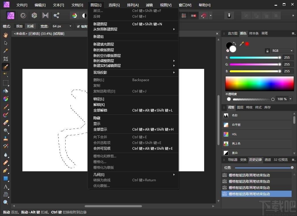Screen dimensions: 297x216
Task: Switch to the 通道 tab
Action: click(x=268, y=160)
